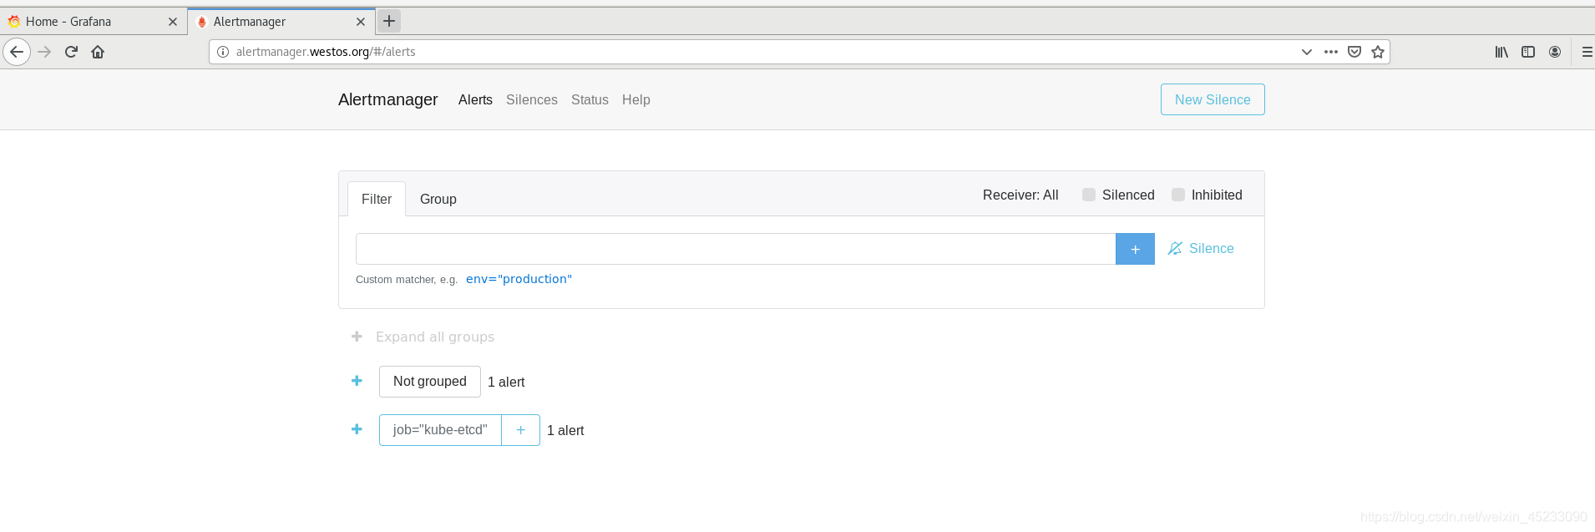Expand the job="kube-etcd" alert group
This screenshot has width=1595, height=532.
(357, 429)
